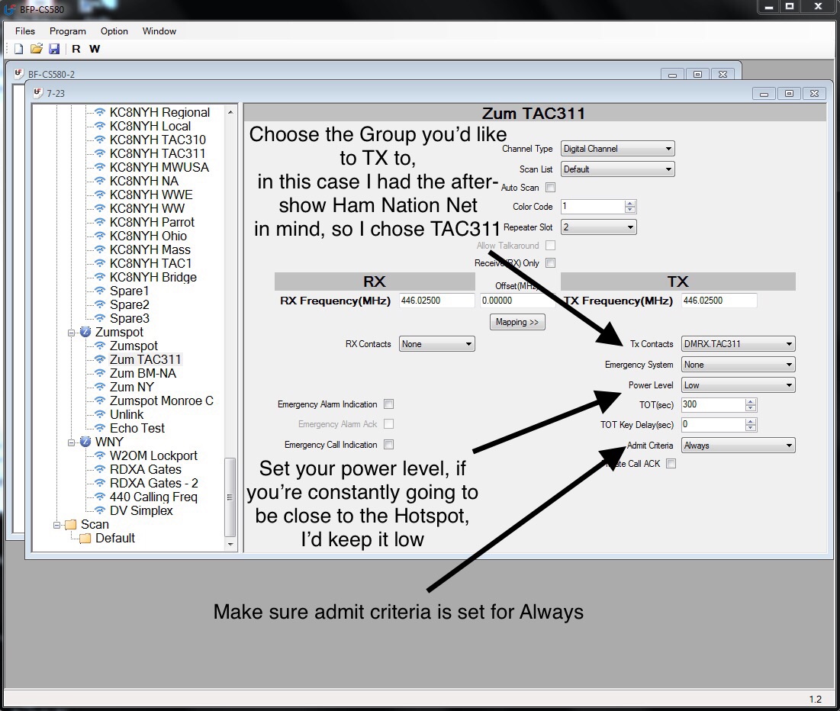Increase the TOT(sec) value with up arrow
Screen dimensions: 840x711
pos(751,401)
